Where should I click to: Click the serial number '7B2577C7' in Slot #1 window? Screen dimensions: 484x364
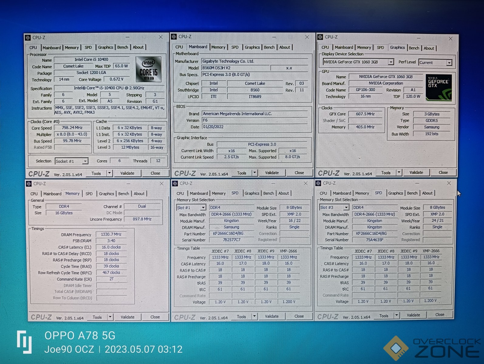point(231,240)
